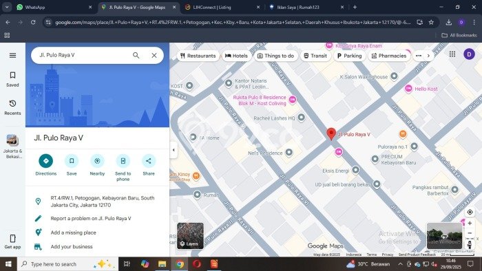482x271 pixels.
Task: Switch to the Iklan Saya Rumah123 tab
Action: pos(306,7)
